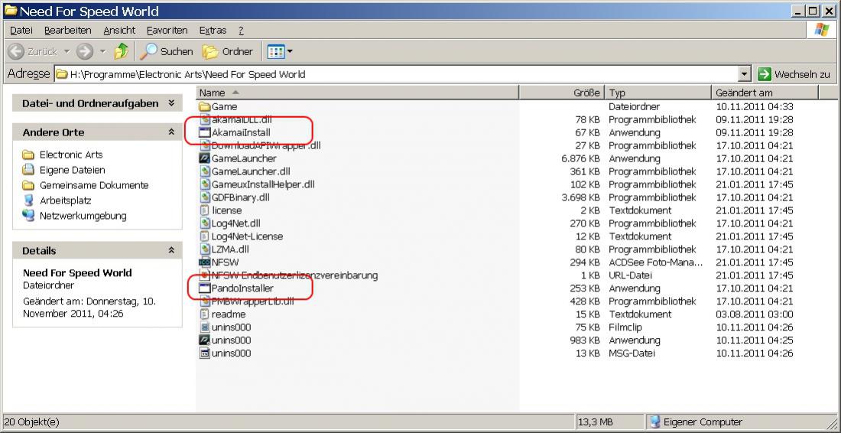Sort by the Größe column header

(x=562, y=93)
